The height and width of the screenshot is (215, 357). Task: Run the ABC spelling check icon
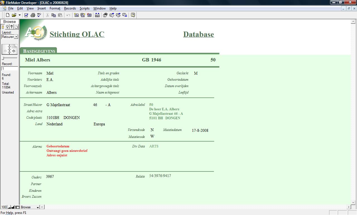click(39, 15)
